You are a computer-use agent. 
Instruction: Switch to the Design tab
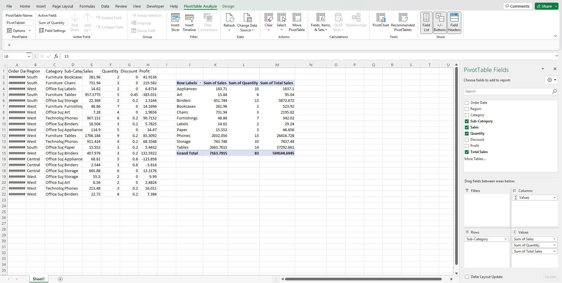pos(228,6)
